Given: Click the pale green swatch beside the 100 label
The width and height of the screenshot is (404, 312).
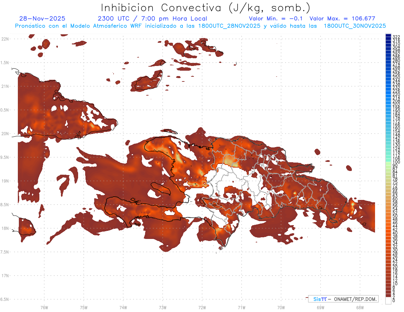Looking at the screenshot, I should pyautogui.click(x=388, y=164).
